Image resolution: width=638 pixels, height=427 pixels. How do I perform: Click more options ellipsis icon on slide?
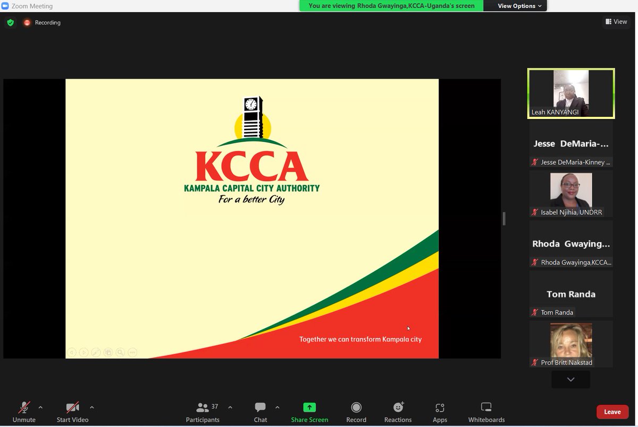133,352
